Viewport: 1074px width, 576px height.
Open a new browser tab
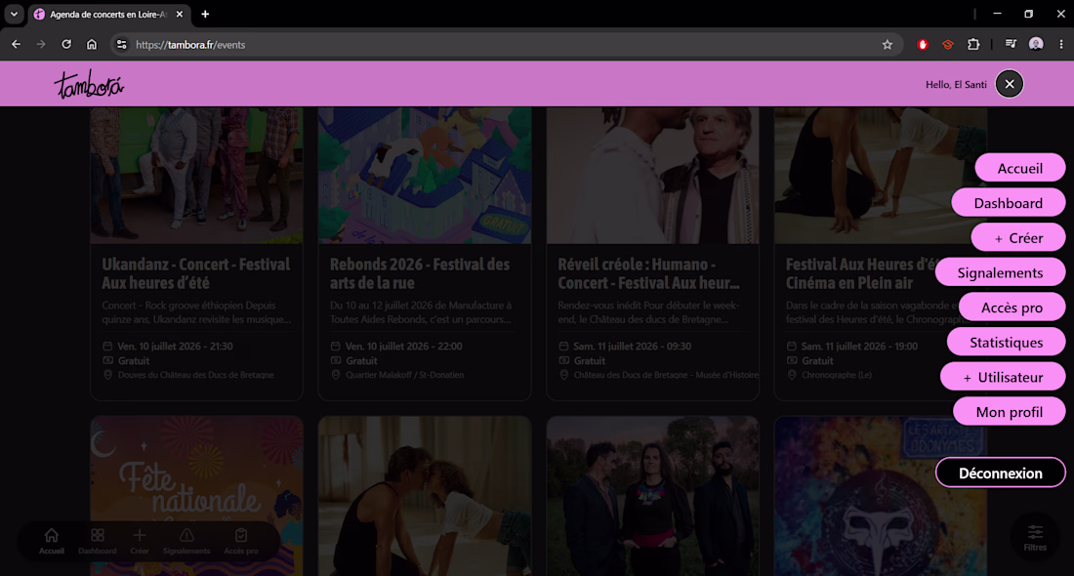(205, 14)
